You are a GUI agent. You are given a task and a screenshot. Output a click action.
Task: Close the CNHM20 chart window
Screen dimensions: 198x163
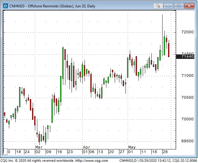189,6
